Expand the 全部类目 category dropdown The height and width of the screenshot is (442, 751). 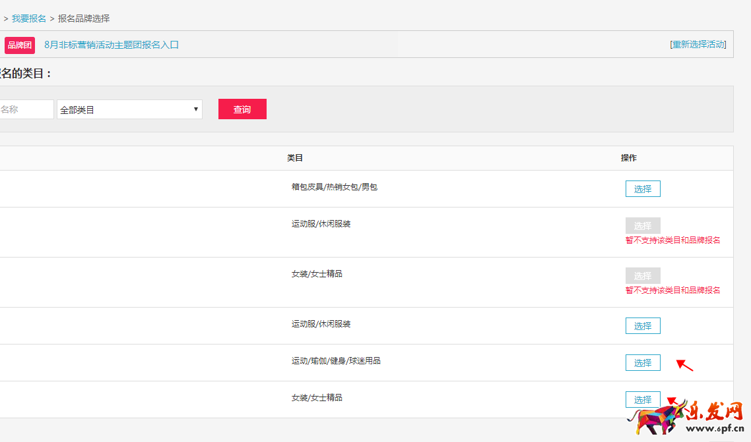click(129, 109)
